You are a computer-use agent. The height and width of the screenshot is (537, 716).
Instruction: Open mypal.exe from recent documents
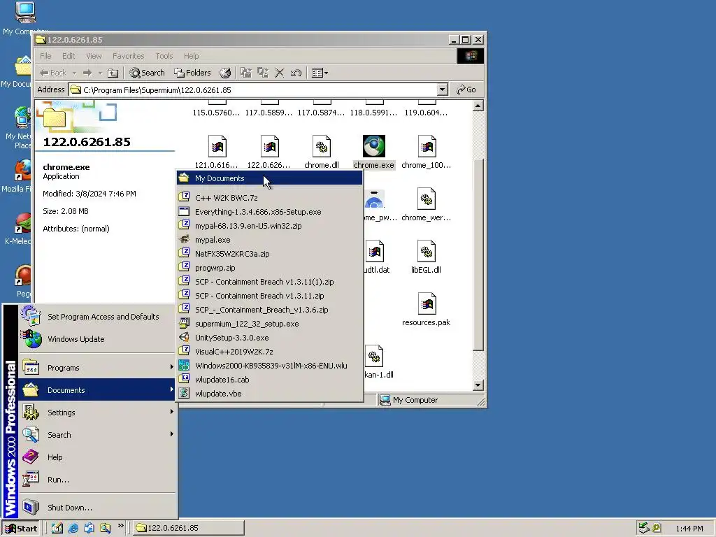click(x=269, y=240)
